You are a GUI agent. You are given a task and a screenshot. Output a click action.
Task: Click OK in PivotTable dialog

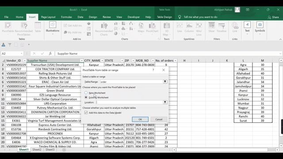[140, 119]
